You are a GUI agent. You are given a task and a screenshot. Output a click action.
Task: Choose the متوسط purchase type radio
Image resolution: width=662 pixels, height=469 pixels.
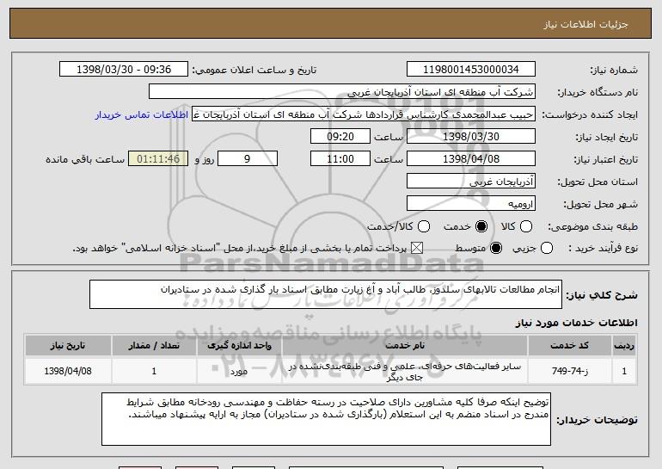click(x=496, y=248)
